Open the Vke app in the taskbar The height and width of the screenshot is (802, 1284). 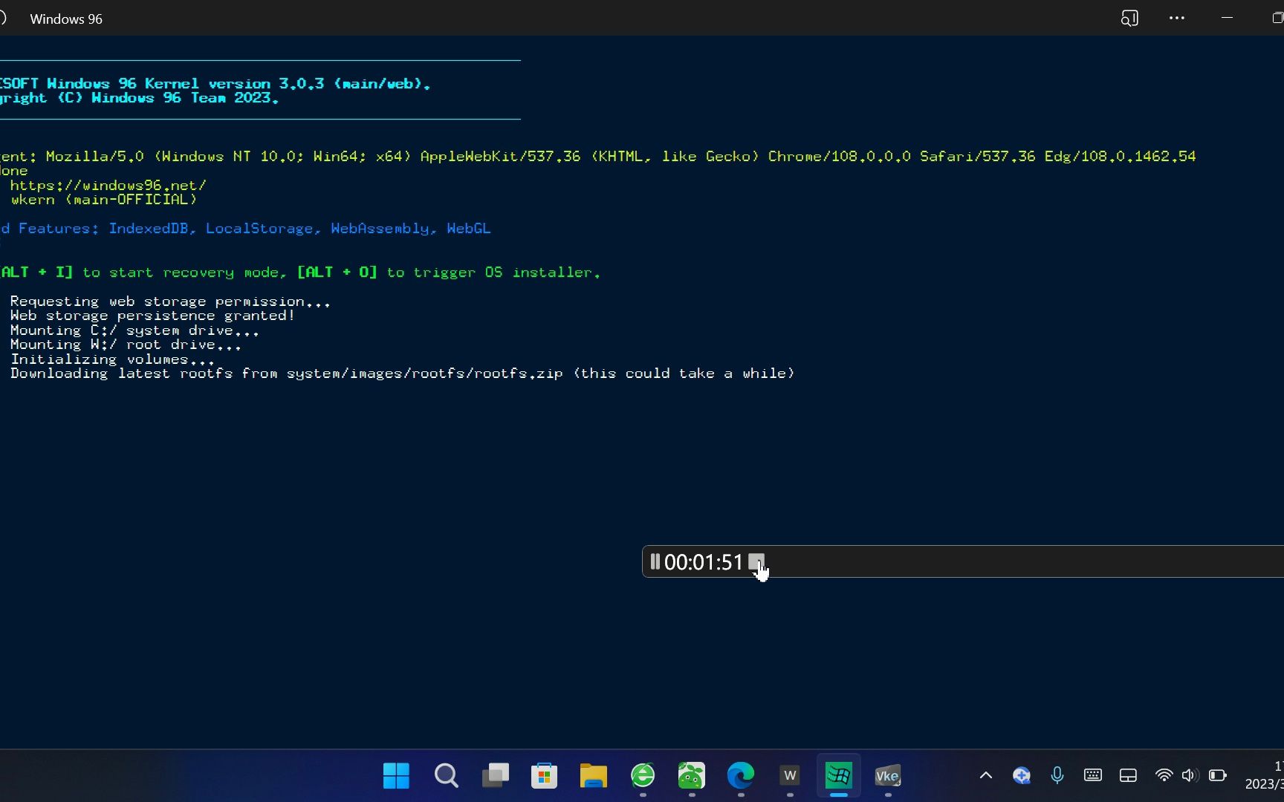pyautogui.click(x=888, y=776)
